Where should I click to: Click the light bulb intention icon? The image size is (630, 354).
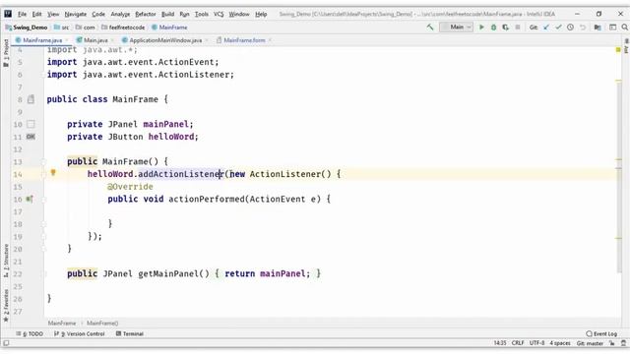tap(53, 173)
